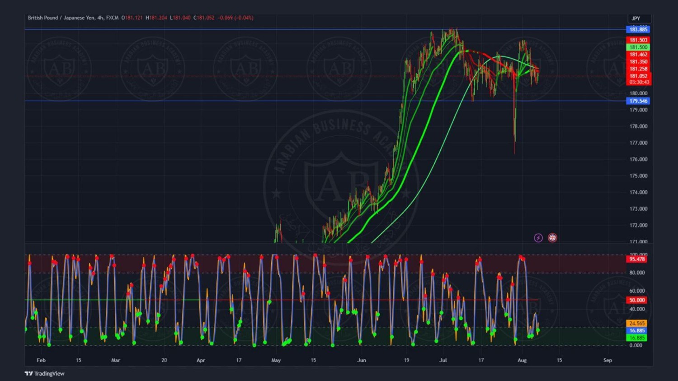This screenshot has width=678, height=381.
Task: Open the JPY currency selector
Action: [x=636, y=19]
